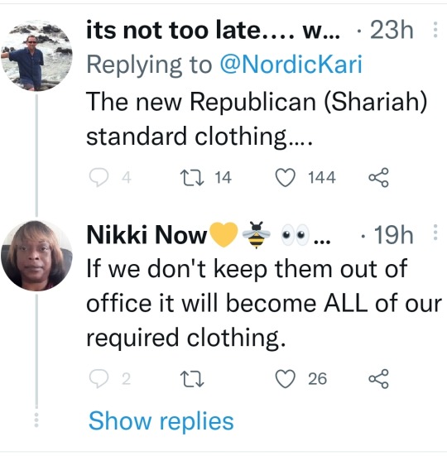
Task: Open the 'its not too late' profile name
Action: tap(213, 31)
